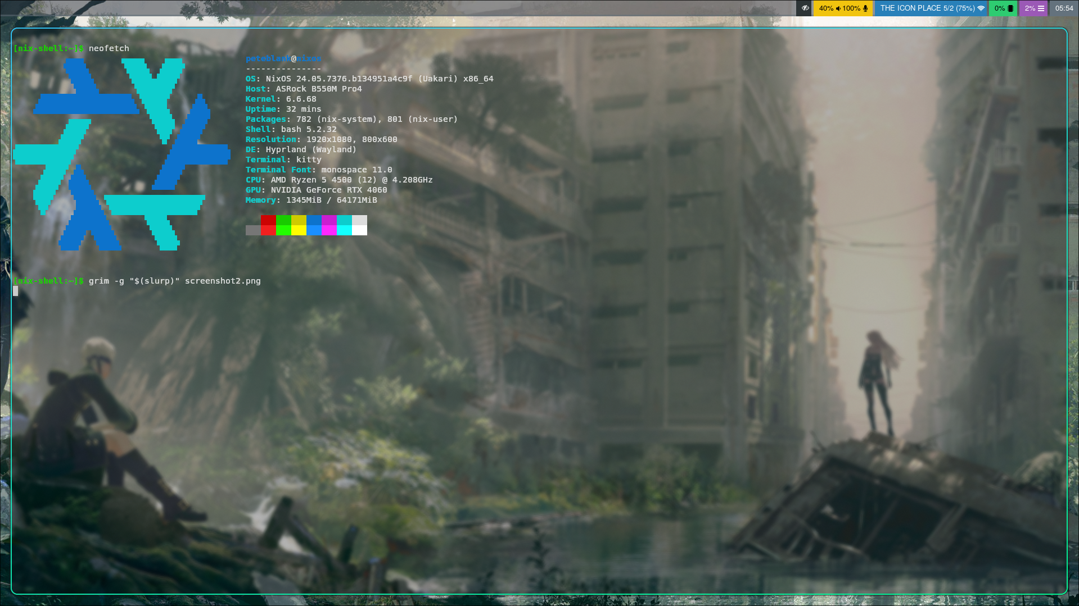The width and height of the screenshot is (1079, 606).
Task: Click the speaker volume icon in the bar
Action: (838, 8)
